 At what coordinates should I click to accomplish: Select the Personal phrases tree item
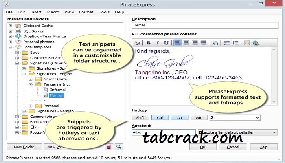click(39, 42)
